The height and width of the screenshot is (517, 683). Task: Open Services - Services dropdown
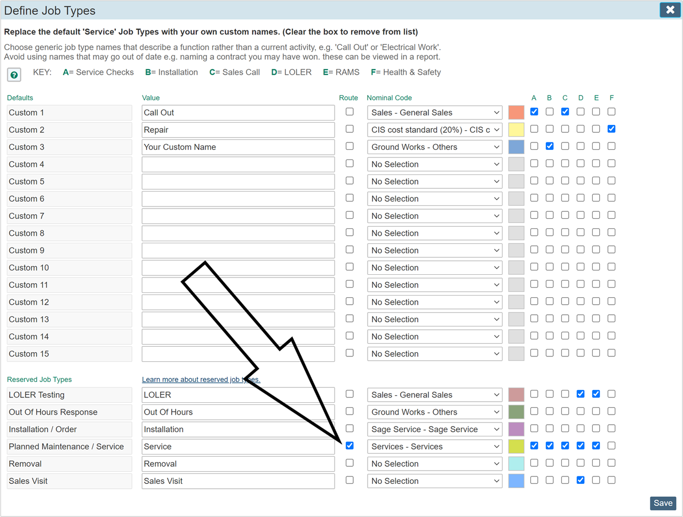[x=434, y=447]
